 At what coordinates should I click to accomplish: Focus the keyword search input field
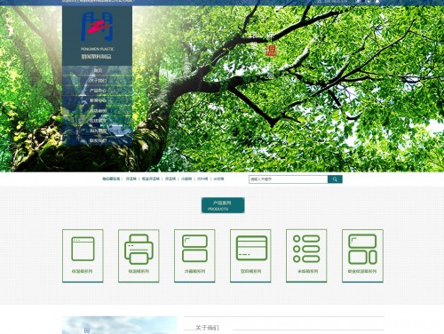(289, 179)
